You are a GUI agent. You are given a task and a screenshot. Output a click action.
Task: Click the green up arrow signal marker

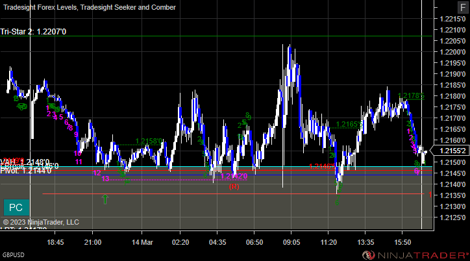click(x=105, y=199)
